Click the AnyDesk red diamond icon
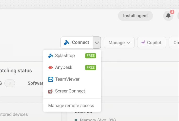This screenshot has width=179, height=121. click(x=51, y=68)
